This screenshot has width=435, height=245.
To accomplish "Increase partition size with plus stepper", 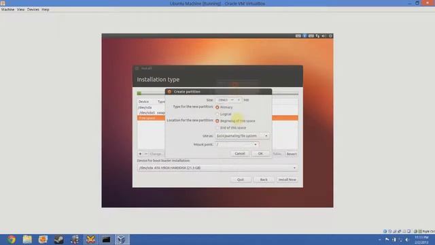I will (239, 100).
